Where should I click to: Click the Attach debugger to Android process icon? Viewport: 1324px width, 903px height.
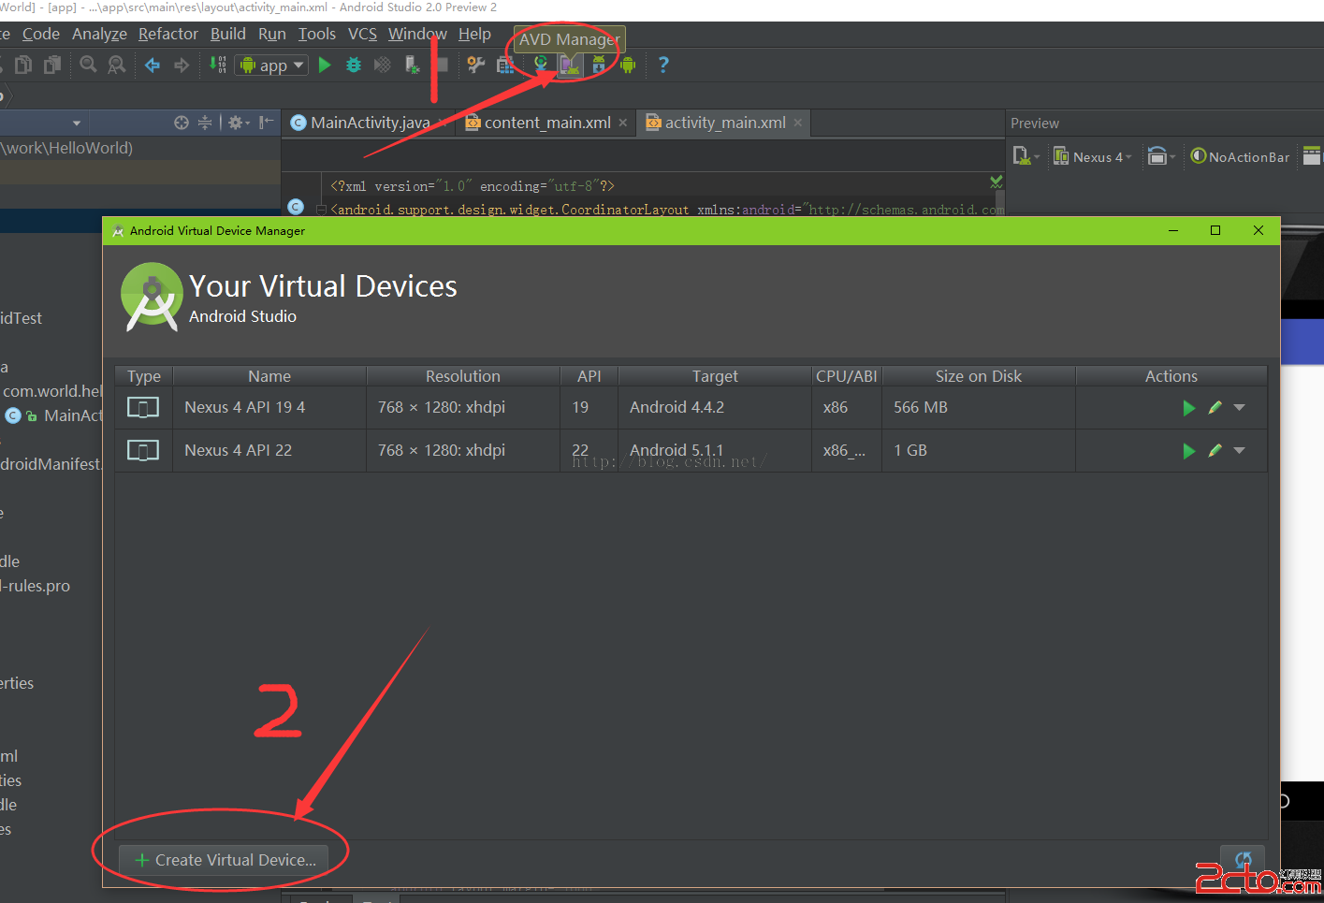[412, 65]
